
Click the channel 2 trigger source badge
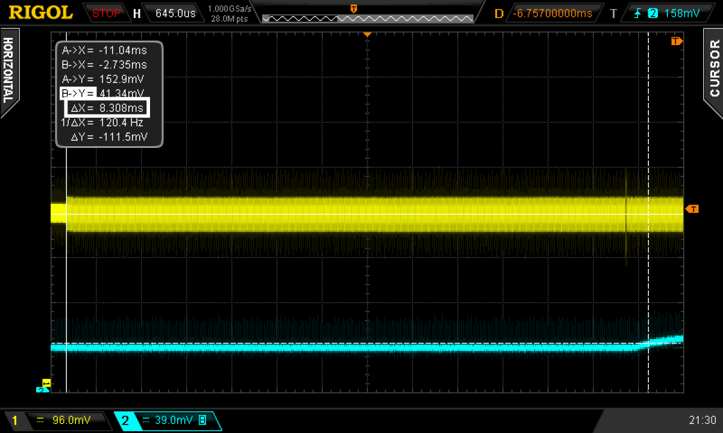[x=653, y=13]
